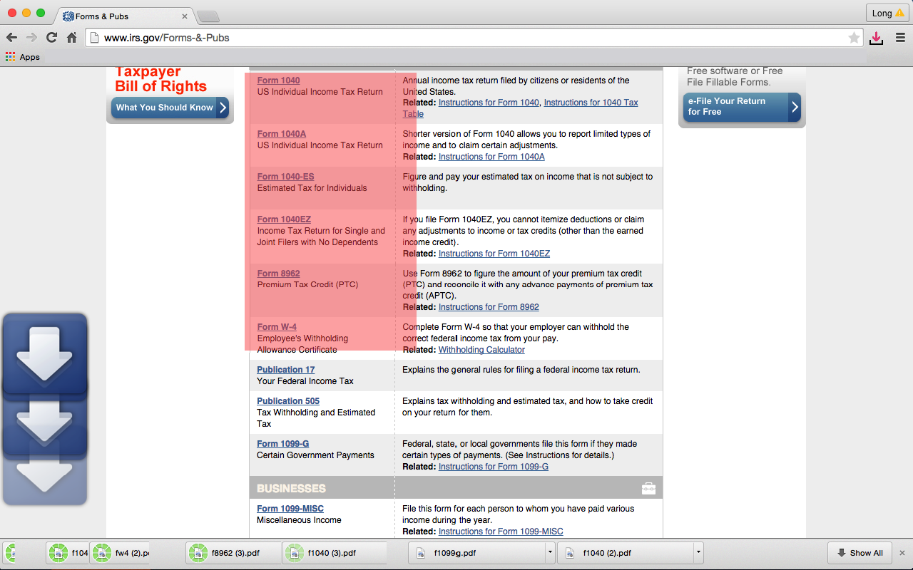Go to the browser home page icon
The image size is (913, 570).
pyautogui.click(x=71, y=38)
